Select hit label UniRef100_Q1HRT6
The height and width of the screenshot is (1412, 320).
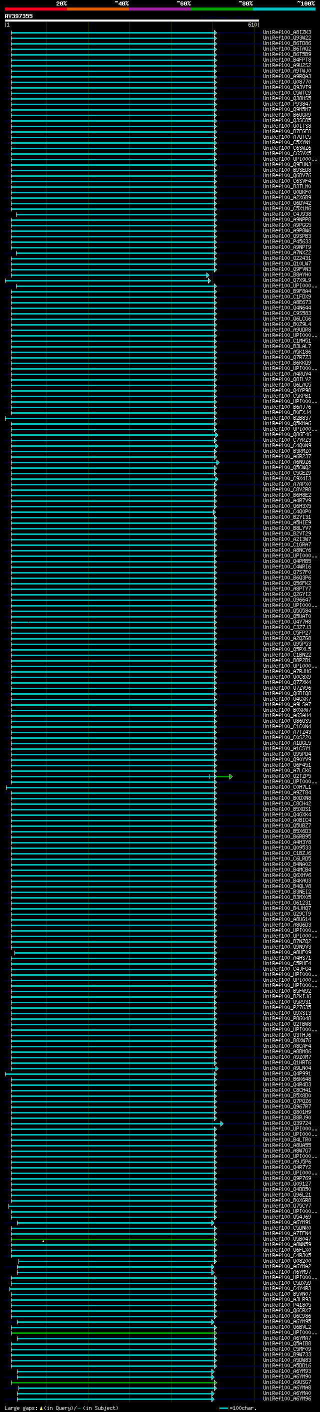coord(286,1063)
